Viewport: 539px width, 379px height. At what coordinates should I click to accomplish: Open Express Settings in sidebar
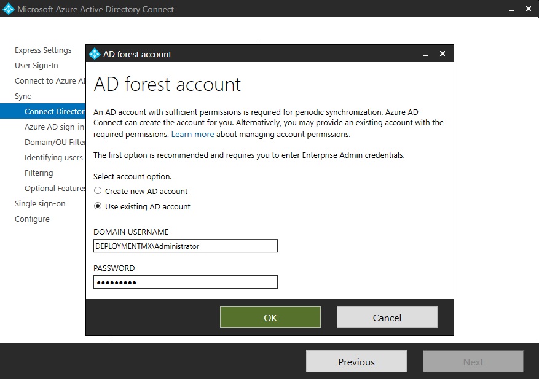point(43,50)
